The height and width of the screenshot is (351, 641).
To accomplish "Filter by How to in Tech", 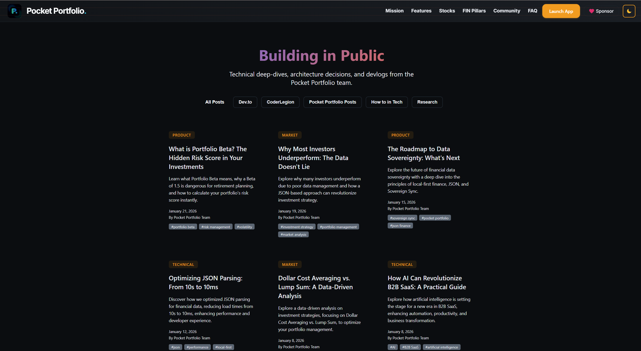I will tap(386, 102).
